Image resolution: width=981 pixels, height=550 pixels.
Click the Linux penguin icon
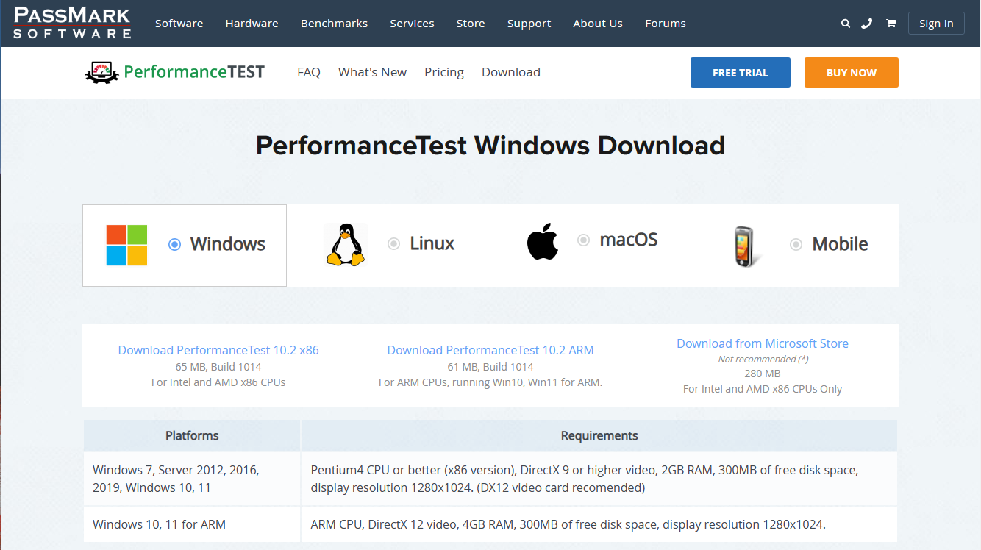coord(346,245)
